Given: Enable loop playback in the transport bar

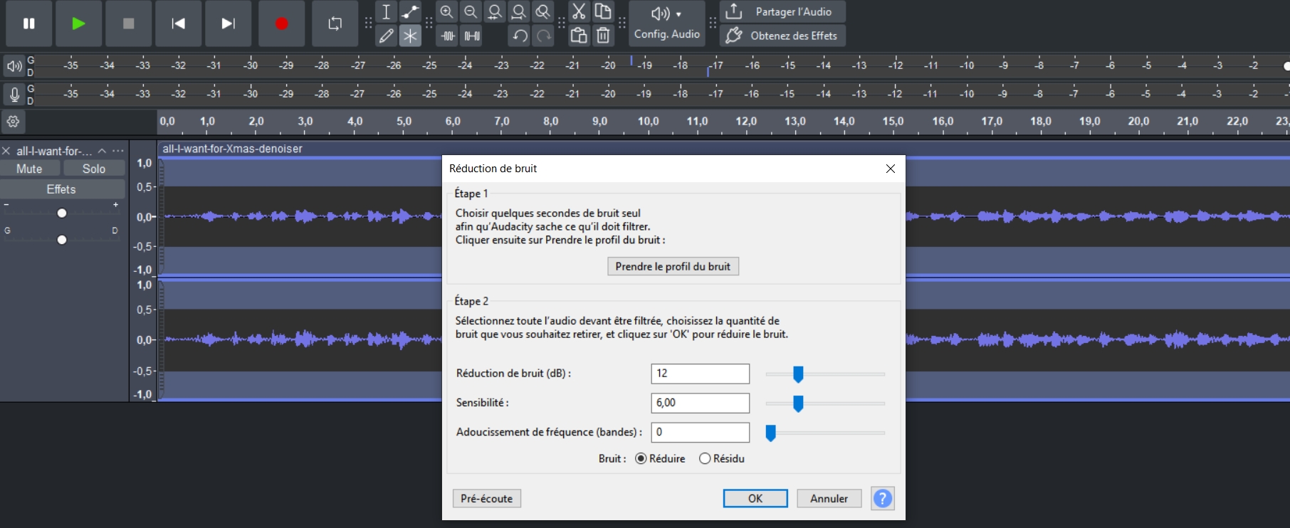Looking at the screenshot, I should (335, 23).
